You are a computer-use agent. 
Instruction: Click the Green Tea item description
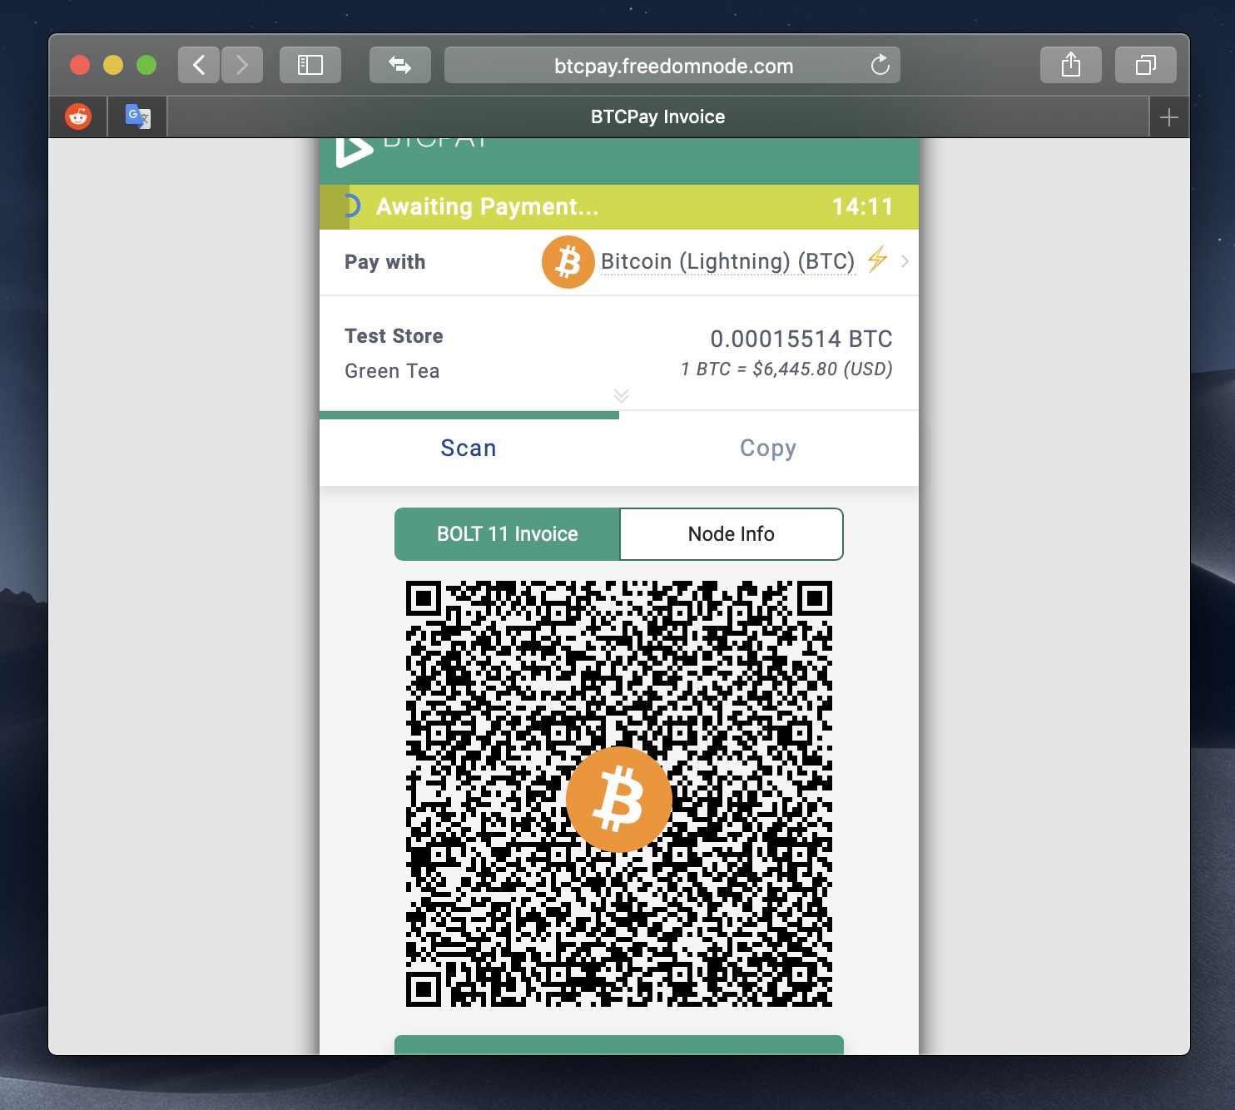pos(392,371)
